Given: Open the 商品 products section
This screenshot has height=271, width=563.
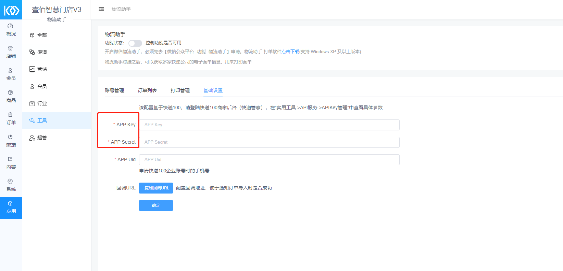Looking at the screenshot, I should point(11,97).
